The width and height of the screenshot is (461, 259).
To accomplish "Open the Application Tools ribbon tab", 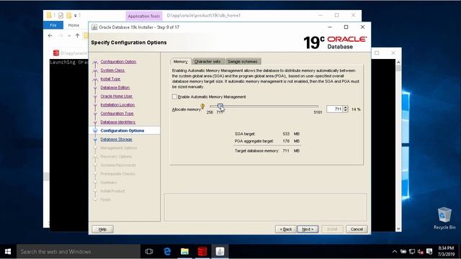I will pyautogui.click(x=144, y=16).
